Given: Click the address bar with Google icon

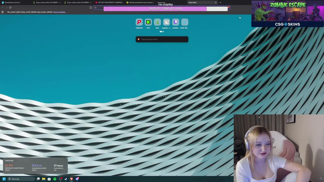Looking at the screenshot, I should (162, 8).
